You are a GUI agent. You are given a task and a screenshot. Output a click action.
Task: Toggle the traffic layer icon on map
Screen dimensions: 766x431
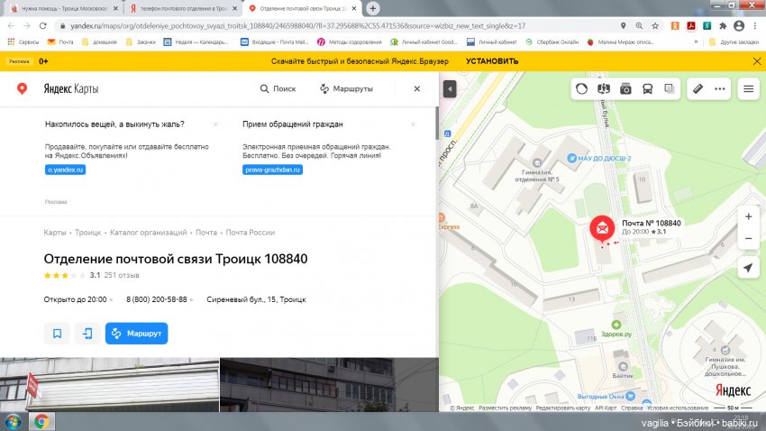(x=581, y=89)
